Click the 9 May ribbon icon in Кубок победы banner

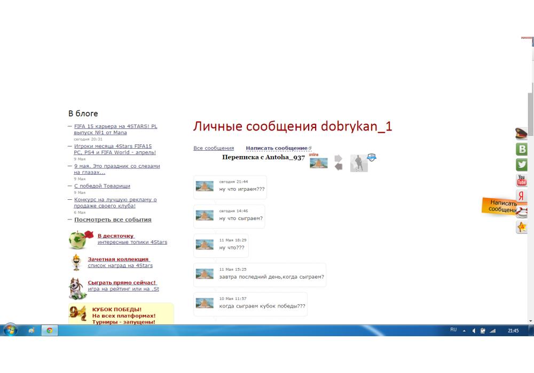pos(77,313)
